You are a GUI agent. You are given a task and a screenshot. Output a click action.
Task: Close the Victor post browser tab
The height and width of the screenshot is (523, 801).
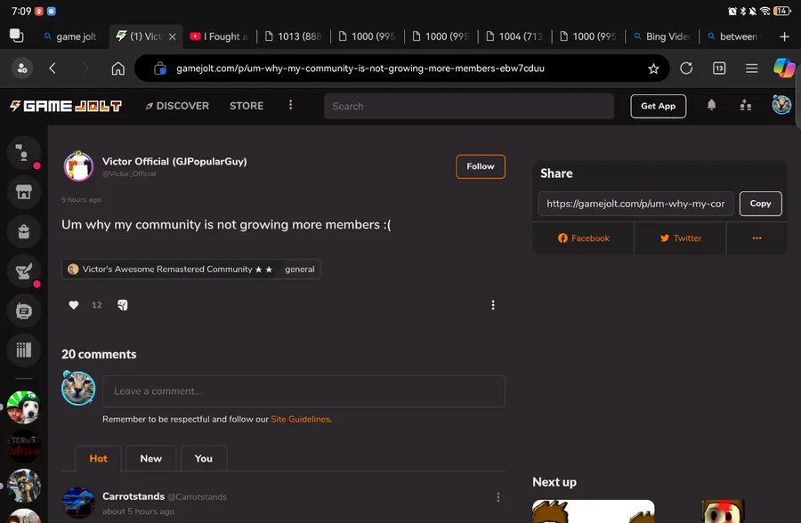coord(172,36)
